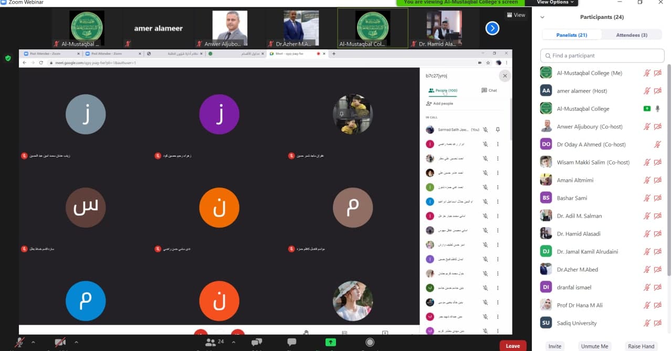Open the Q&A speech bubbles icon
Viewport: 672px width, 351px height.
(x=257, y=343)
